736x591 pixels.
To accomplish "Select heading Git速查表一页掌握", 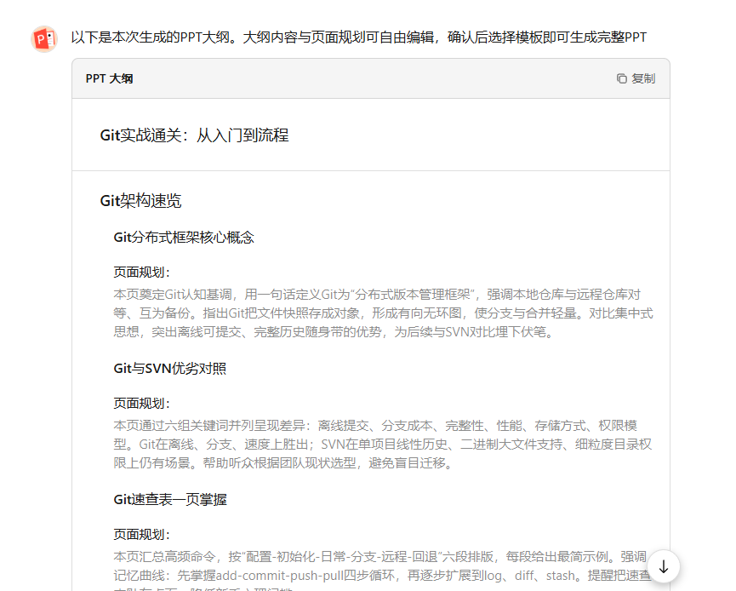I will [x=170, y=499].
